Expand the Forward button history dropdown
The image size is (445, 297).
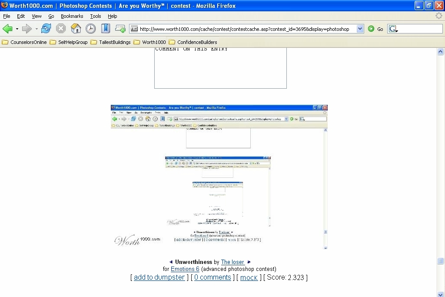point(37,29)
